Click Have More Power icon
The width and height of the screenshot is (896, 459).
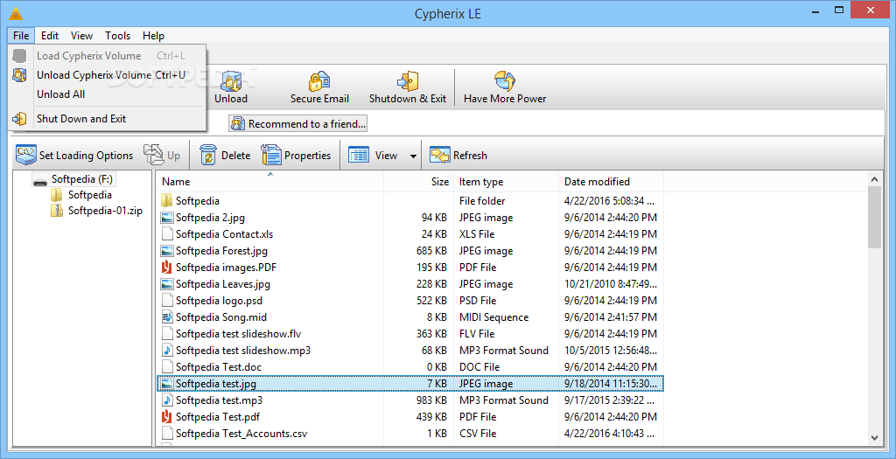tap(505, 81)
